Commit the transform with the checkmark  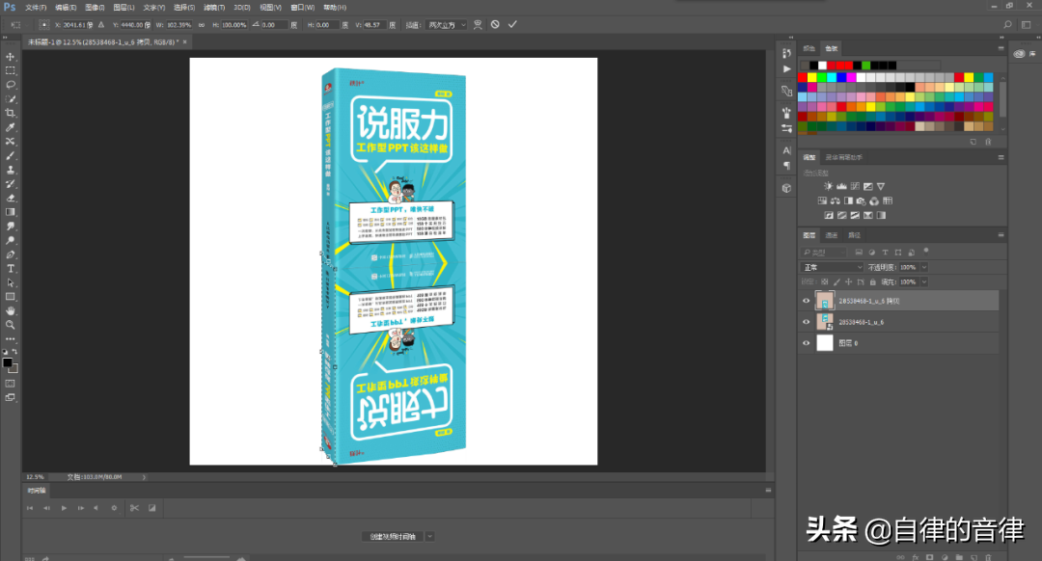click(512, 24)
